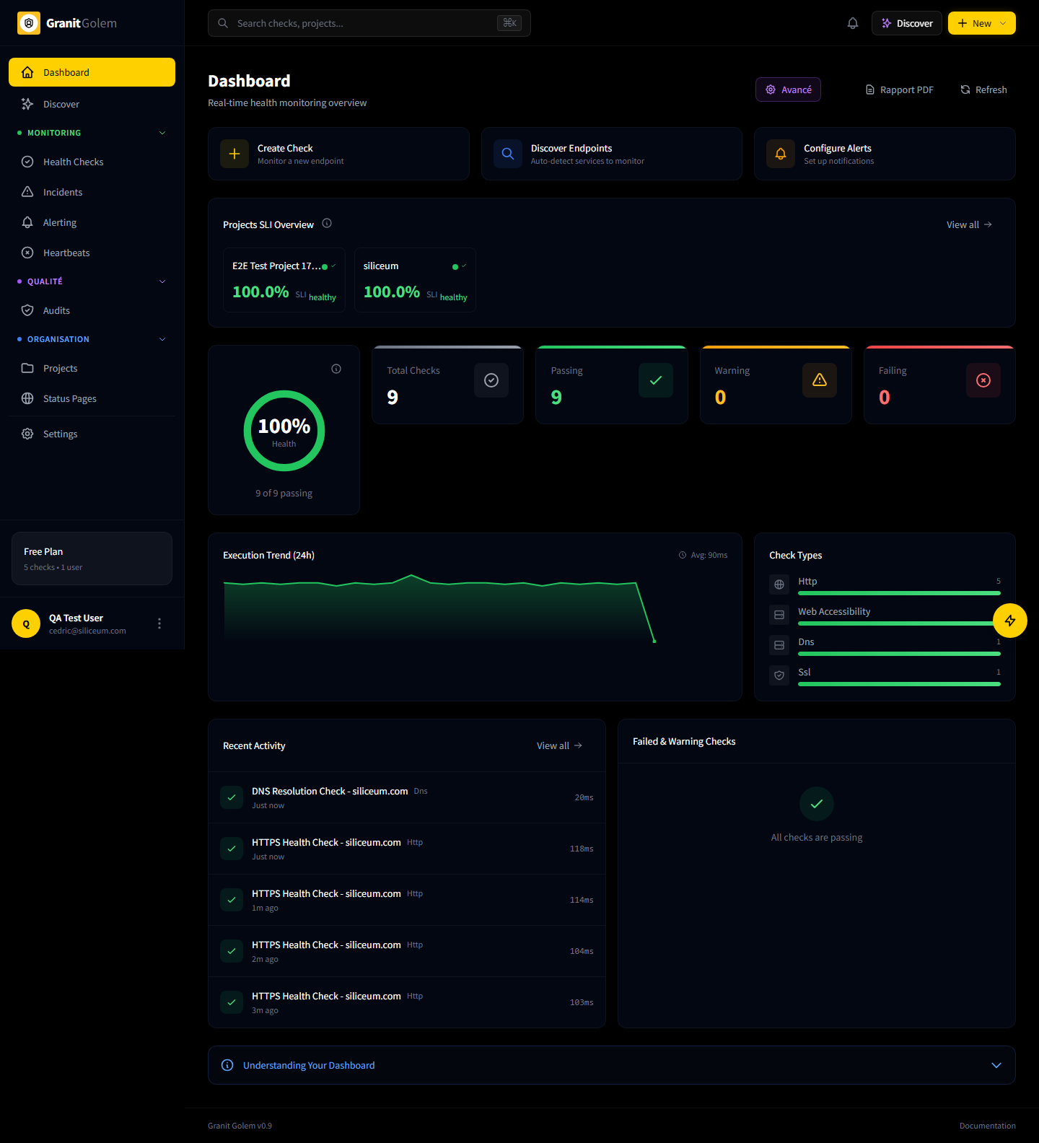Open the New button dropdown arrow
This screenshot has width=1039, height=1143.
tap(1003, 23)
